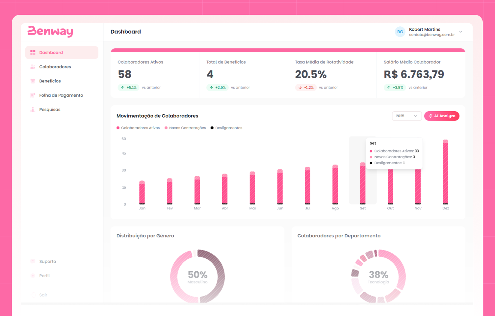Click the Benefícios sidebar icon
Image resolution: width=495 pixels, height=316 pixels.
tap(33, 81)
